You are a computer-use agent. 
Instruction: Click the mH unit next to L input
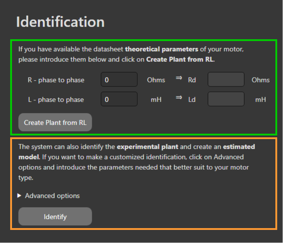(156, 100)
